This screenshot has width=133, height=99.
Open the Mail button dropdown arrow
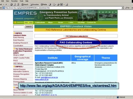click(56, 4)
